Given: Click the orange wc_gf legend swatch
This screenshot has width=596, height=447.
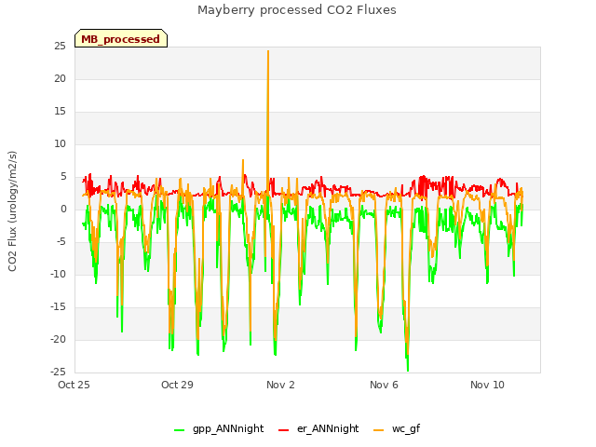Looking at the screenshot, I should pyautogui.click(x=379, y=430).
